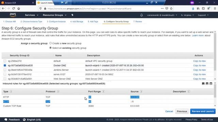
Task: Go to step 5 Add Tags tab
Action: (x=93, y=22)
